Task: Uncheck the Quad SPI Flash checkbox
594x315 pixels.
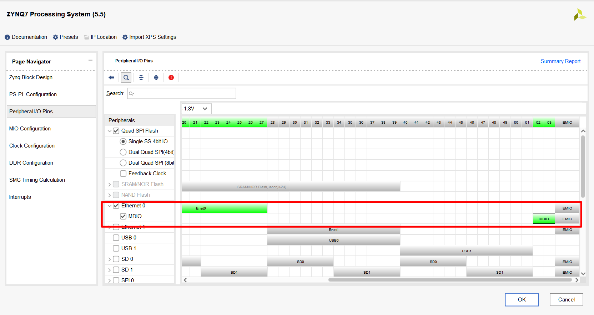Action: (116, 131)
